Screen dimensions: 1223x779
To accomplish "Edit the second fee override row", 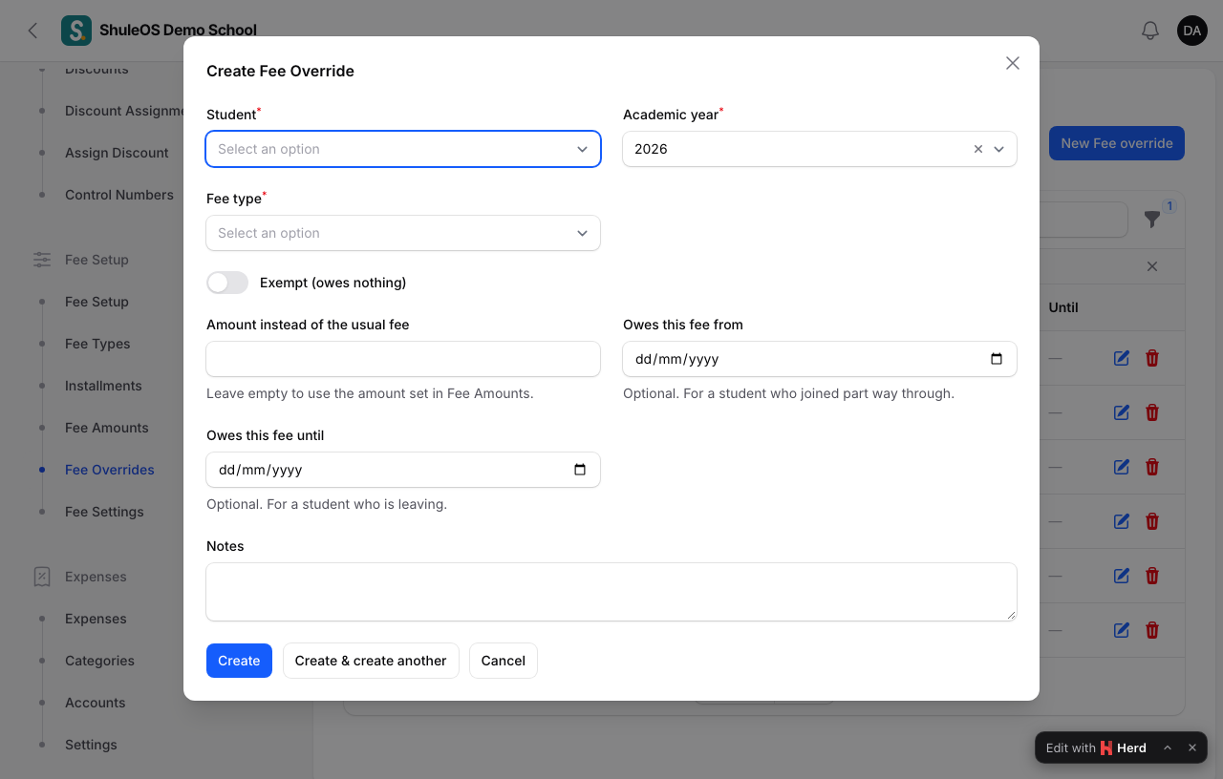I will point(1122,412).
